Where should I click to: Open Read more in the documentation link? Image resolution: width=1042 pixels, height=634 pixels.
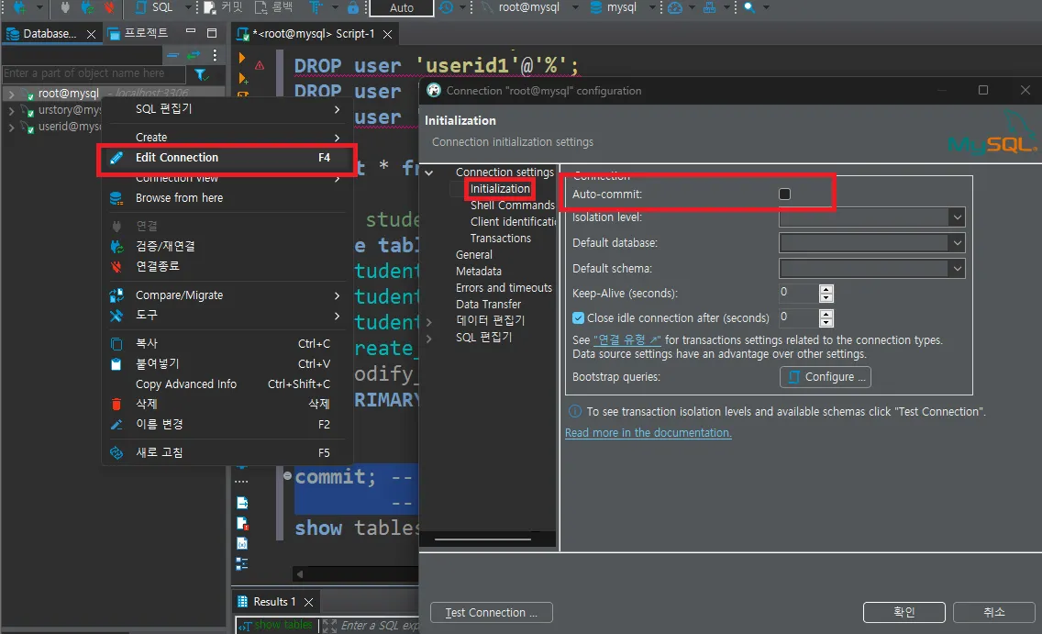(648, 433)
